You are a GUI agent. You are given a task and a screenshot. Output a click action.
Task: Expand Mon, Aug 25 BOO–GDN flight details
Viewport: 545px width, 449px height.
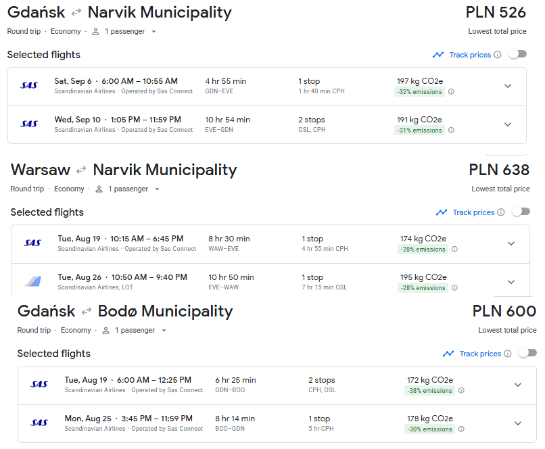pos(518,423)
